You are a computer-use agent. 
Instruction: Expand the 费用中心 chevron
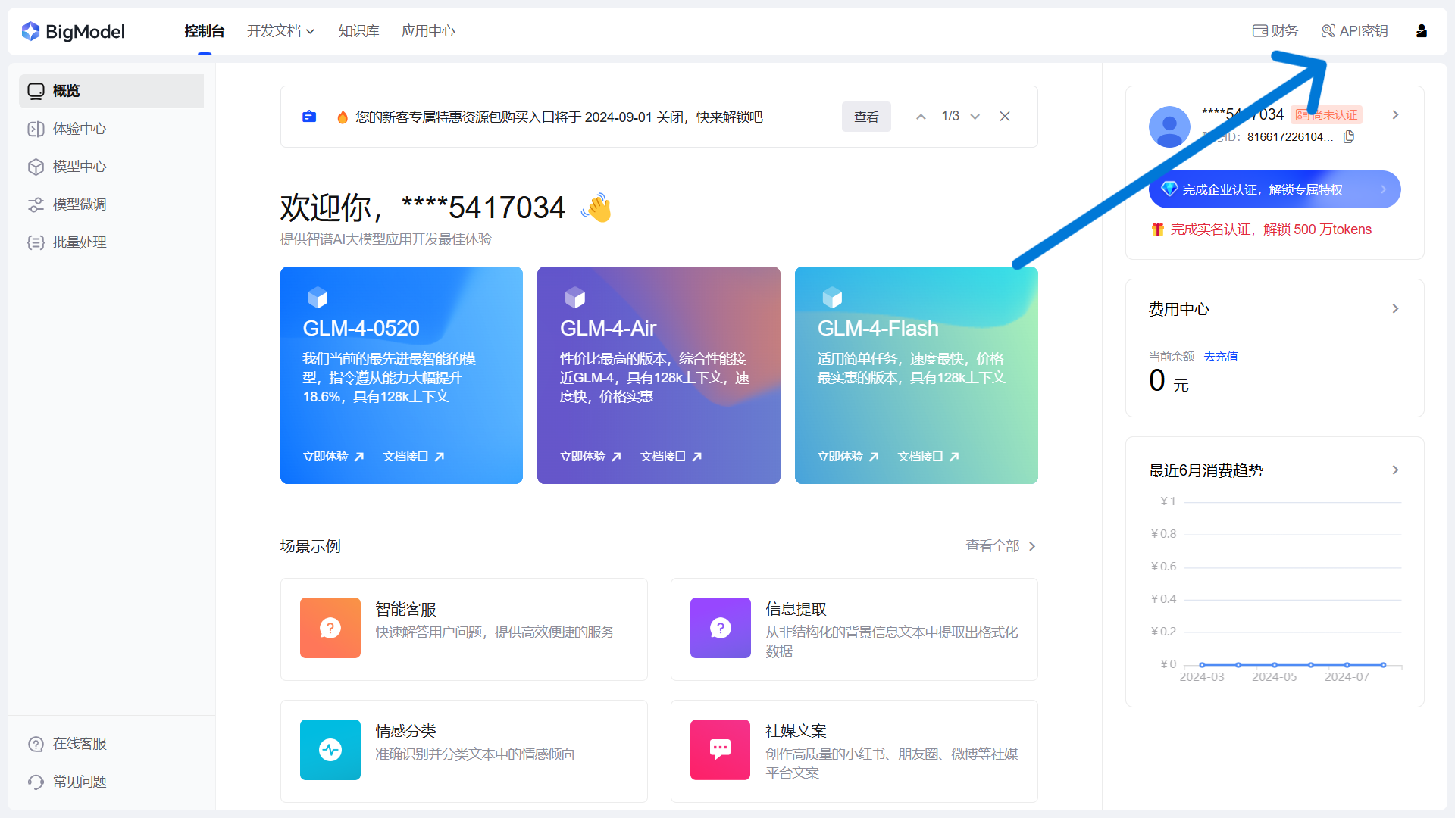(x=1395, y=308)
